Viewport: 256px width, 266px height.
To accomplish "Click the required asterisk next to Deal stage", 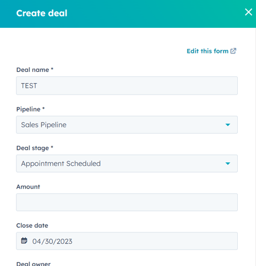I will click(x=52, y=147).
